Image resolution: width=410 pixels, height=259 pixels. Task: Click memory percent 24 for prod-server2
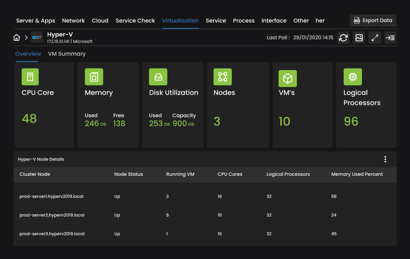click(334, 215)
